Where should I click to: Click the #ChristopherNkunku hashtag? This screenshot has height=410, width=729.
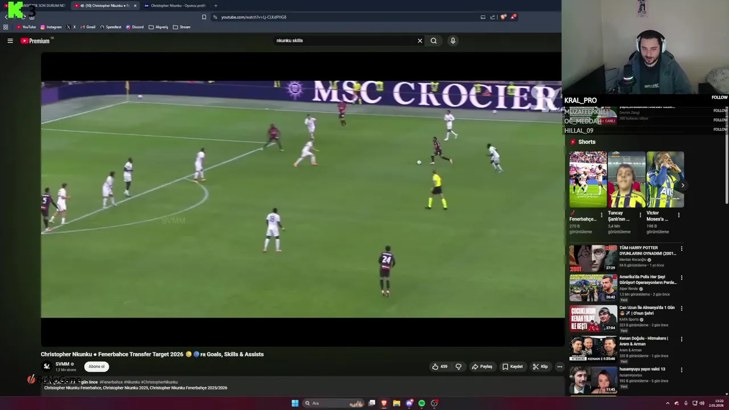[x=159, y=382]
